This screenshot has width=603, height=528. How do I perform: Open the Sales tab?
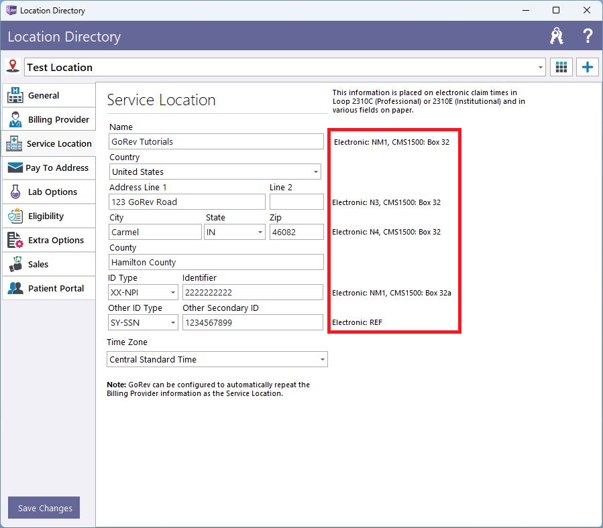click(49, 264)
